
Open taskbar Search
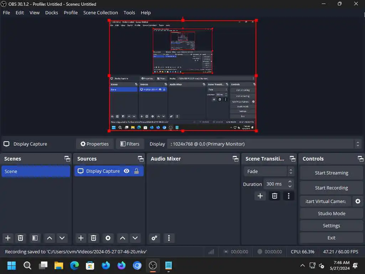click(27, 265)
